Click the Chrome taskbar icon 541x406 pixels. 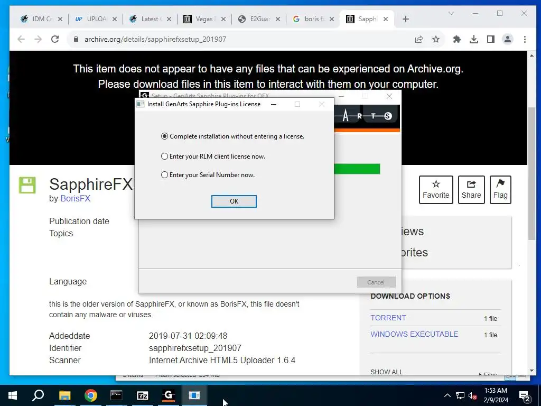tap(90, 395)
